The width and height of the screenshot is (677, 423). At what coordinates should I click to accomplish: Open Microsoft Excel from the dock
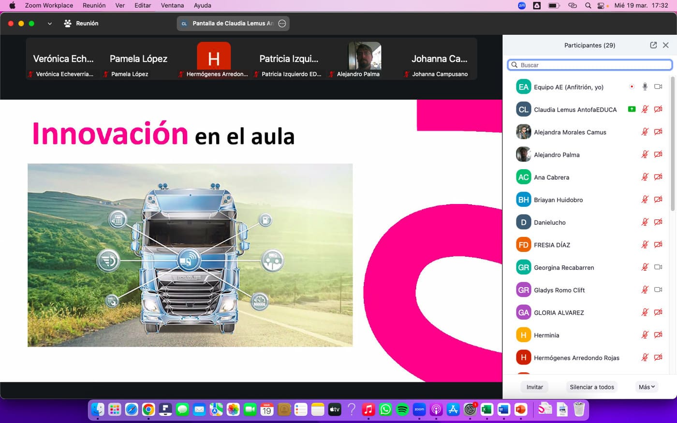487,409
